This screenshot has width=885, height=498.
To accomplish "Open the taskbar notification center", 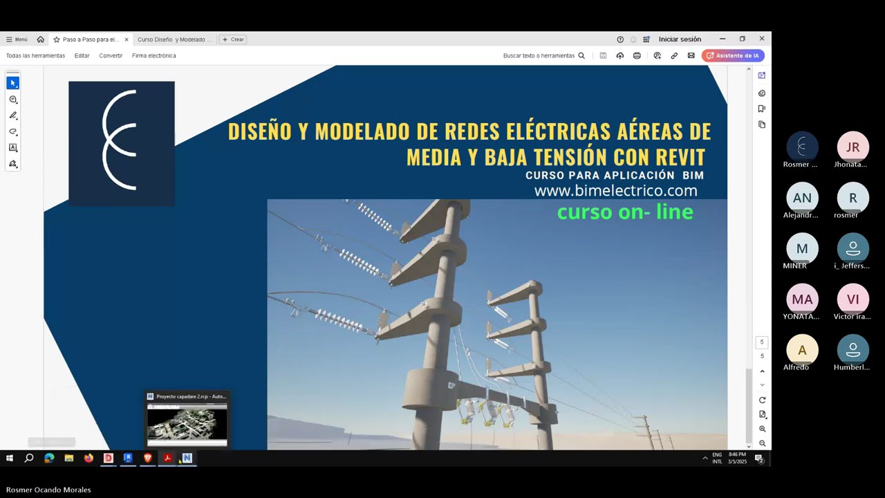I will [759, 459].
